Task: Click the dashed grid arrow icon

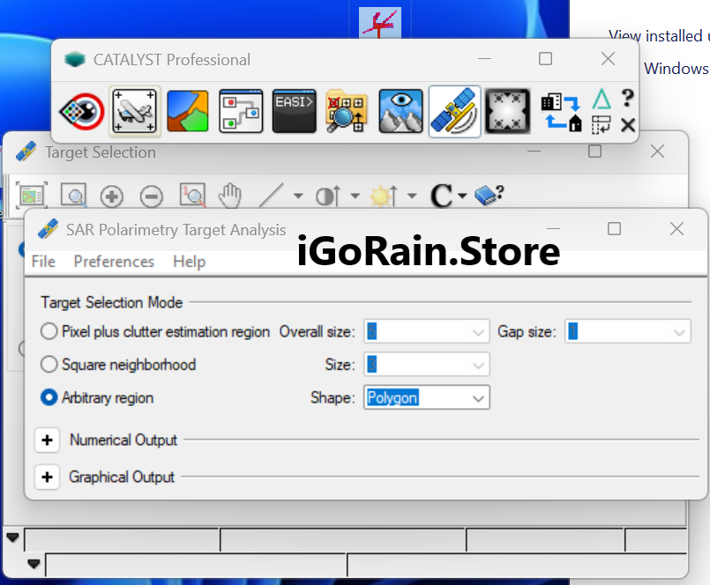Action: click(x=602, y=125)
